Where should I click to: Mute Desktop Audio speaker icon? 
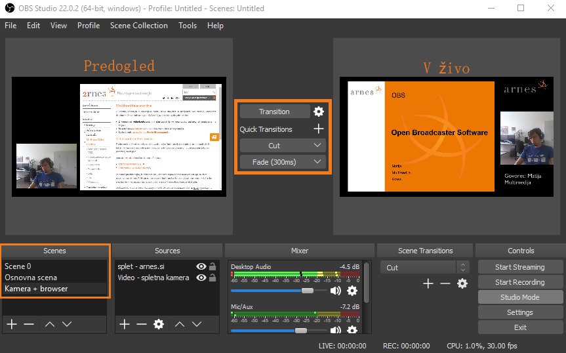tap(336, 291)
